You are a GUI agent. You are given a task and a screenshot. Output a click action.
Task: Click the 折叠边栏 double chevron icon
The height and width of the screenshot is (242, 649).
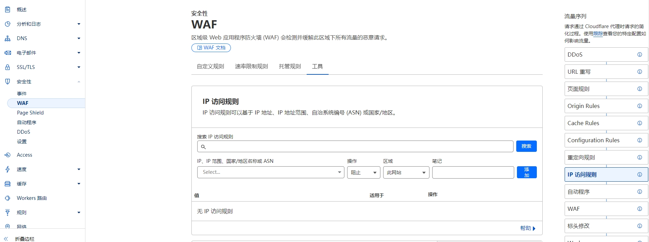(x=6, y=239)
